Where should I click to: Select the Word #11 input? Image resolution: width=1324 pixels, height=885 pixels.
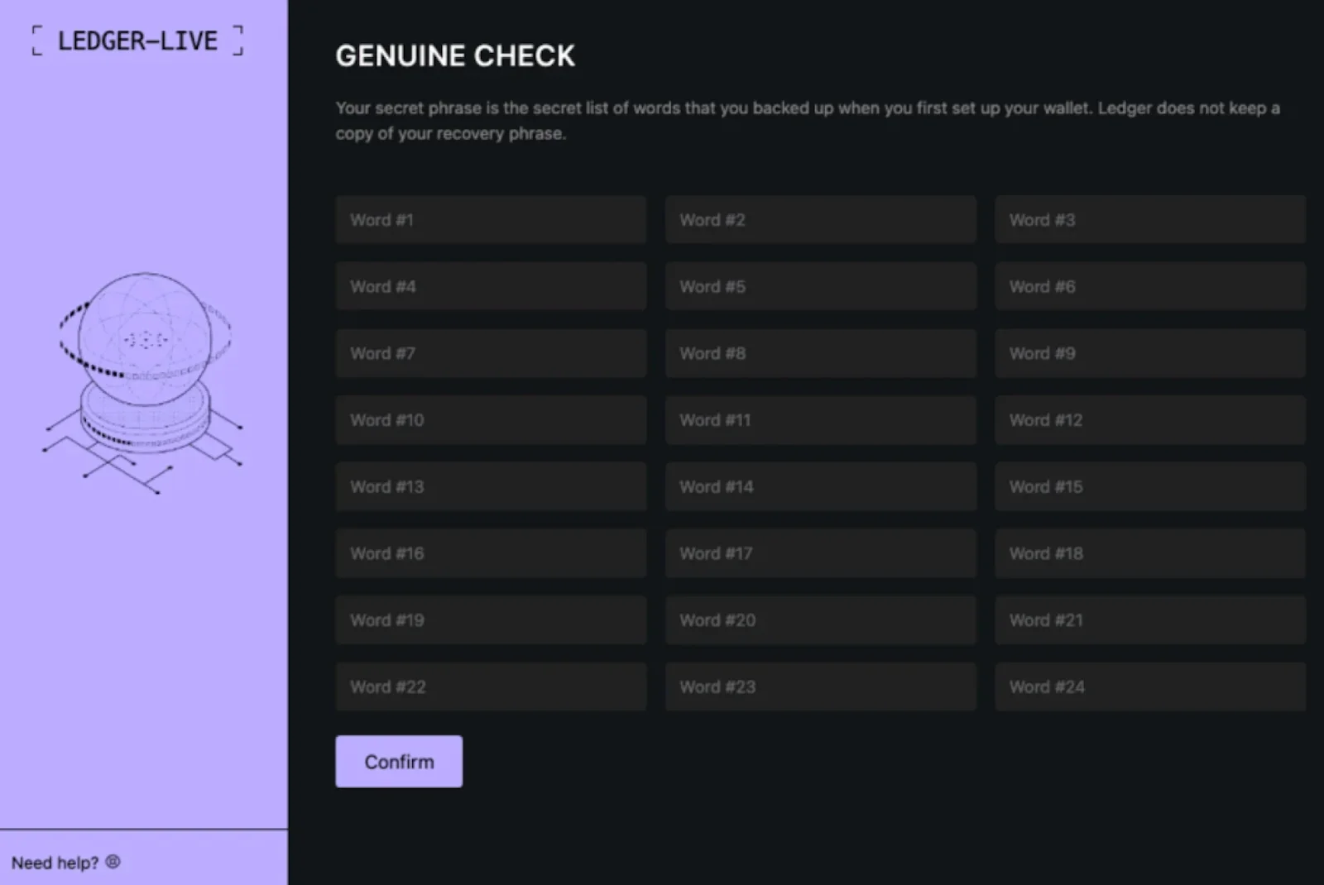820,419
